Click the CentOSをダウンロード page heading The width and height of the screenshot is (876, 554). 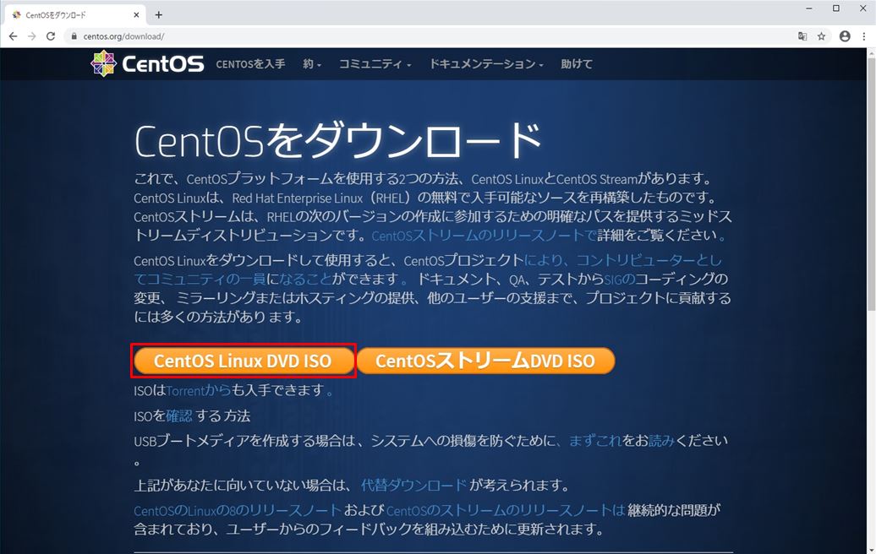[x=337, y=139]
